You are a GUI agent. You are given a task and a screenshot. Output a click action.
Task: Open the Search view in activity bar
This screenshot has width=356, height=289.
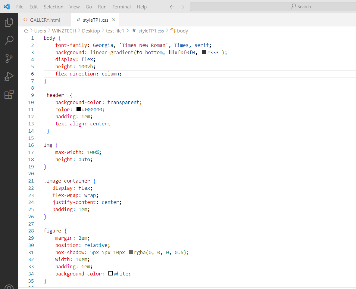9,40
